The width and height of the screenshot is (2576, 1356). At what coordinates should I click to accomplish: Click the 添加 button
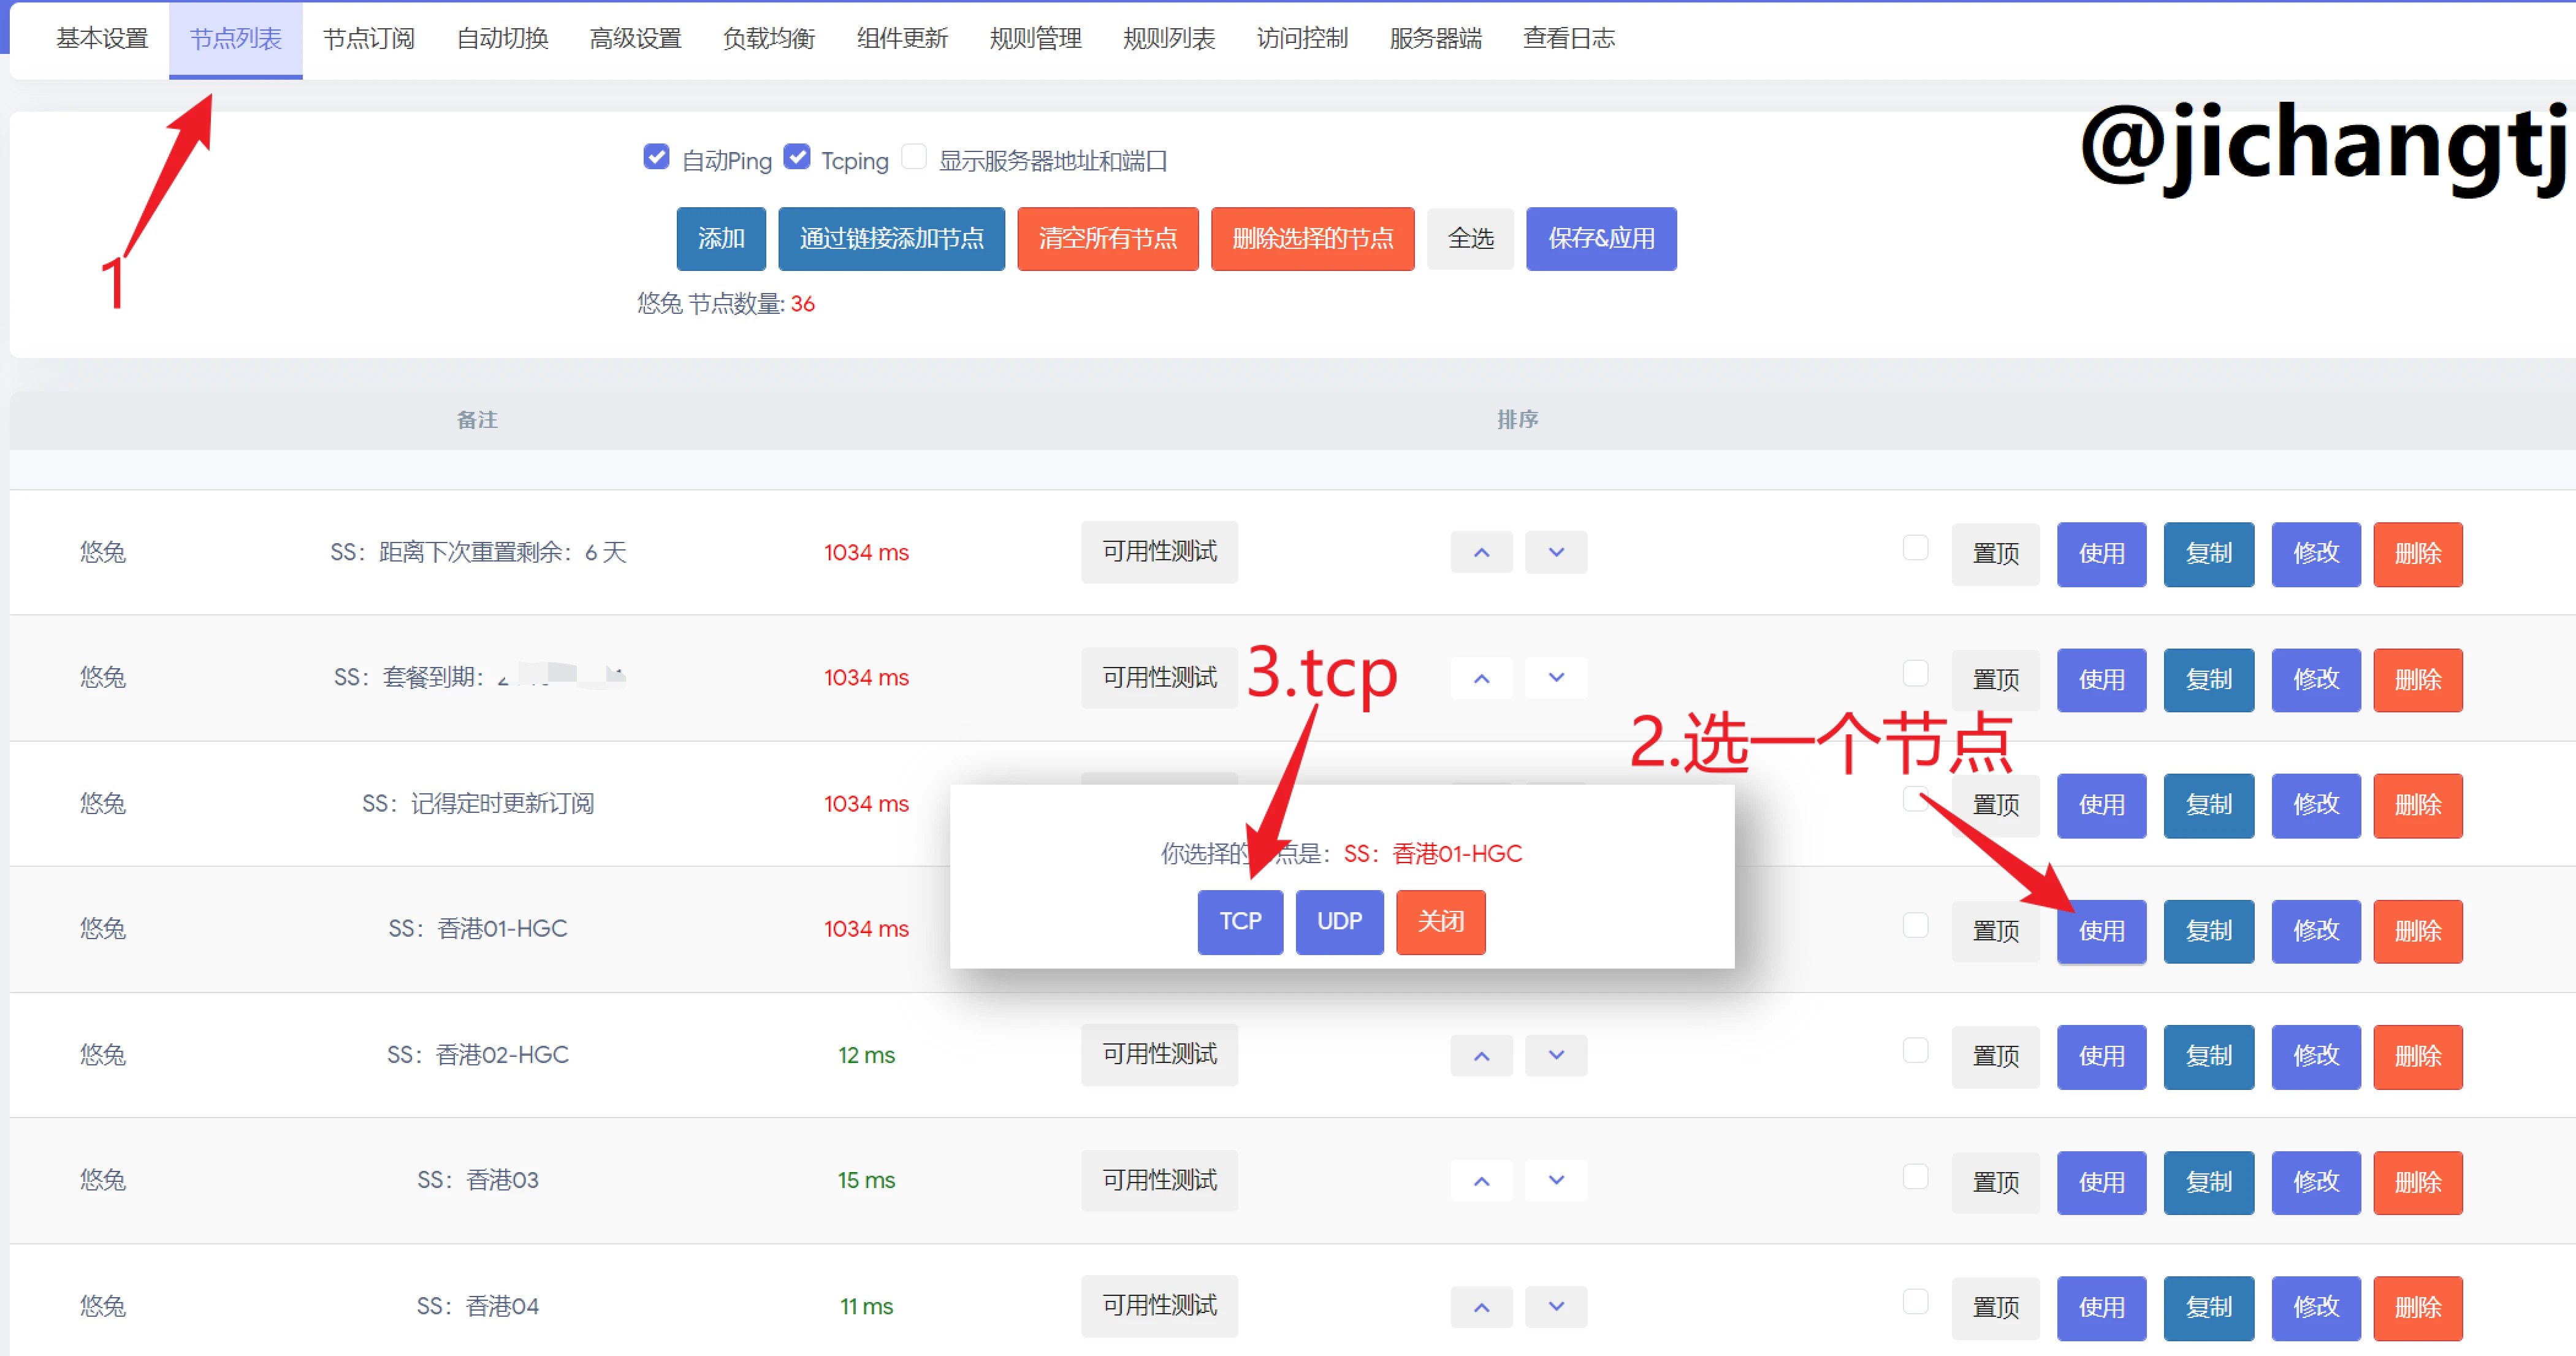coord(721,239)
